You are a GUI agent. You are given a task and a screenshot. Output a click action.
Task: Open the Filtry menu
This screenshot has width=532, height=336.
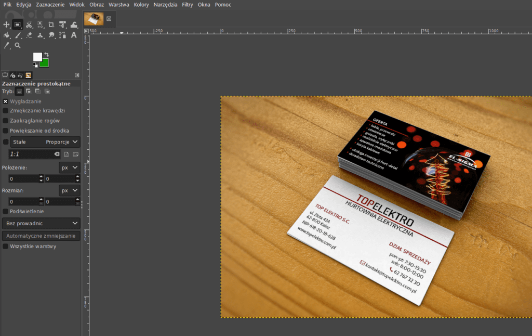point(187,4)
